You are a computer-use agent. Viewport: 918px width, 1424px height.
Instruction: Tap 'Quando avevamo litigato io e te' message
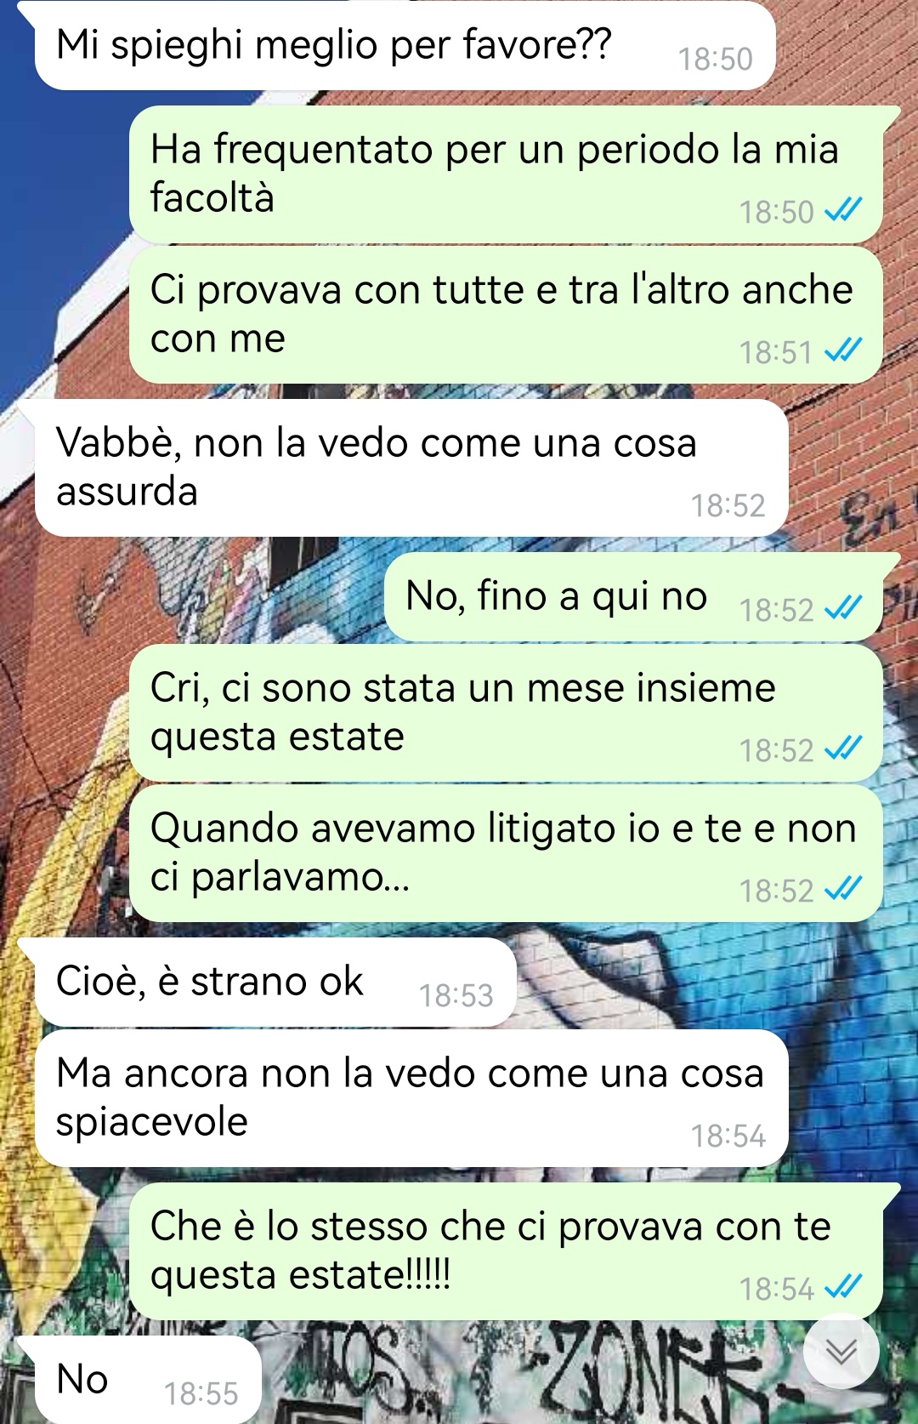(506, 853)
